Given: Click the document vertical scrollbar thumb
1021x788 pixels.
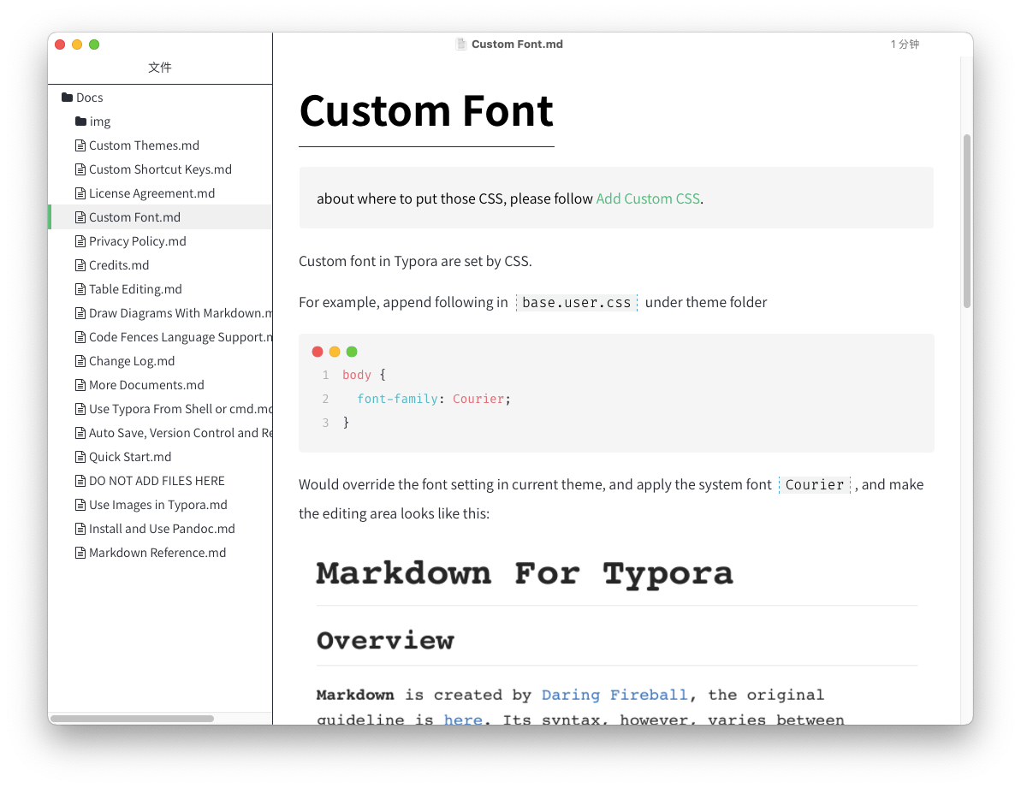Looking at the screenshot, I should point(967,222).
